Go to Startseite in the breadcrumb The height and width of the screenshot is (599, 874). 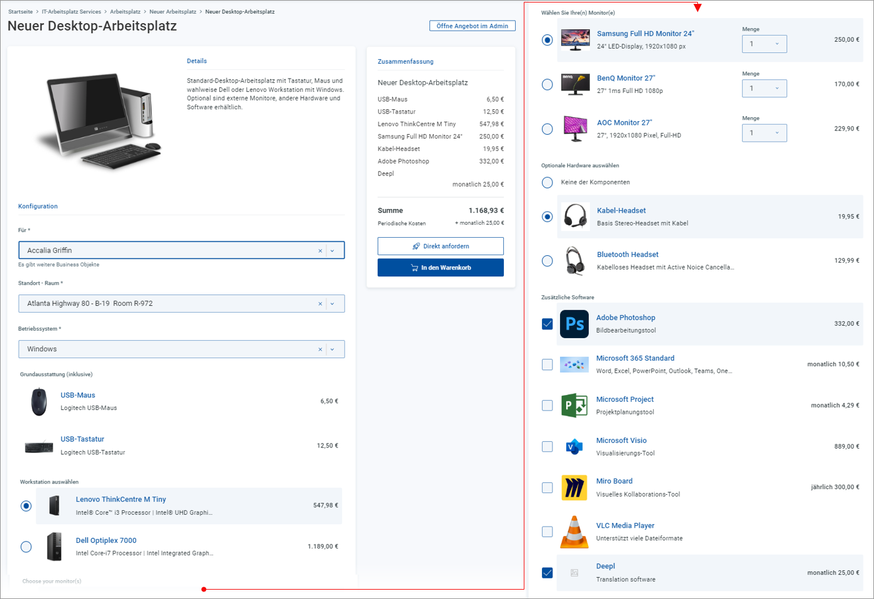(21, 12)
